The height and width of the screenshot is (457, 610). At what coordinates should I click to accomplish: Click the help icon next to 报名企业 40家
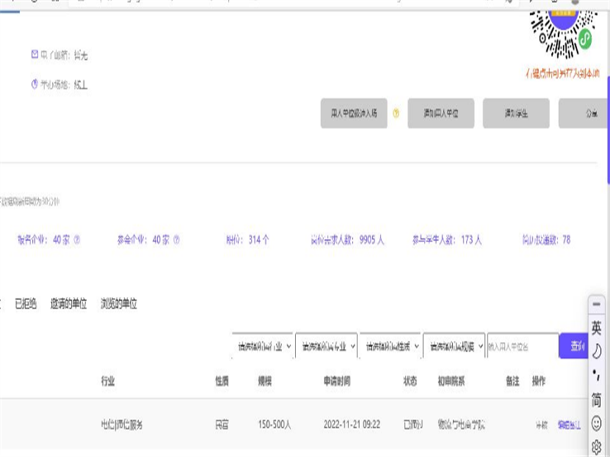76,240
